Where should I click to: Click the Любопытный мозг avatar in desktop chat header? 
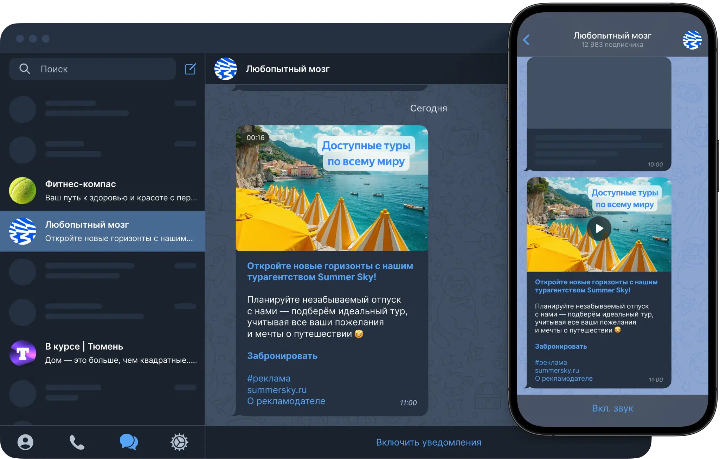[x=226, y=69]
